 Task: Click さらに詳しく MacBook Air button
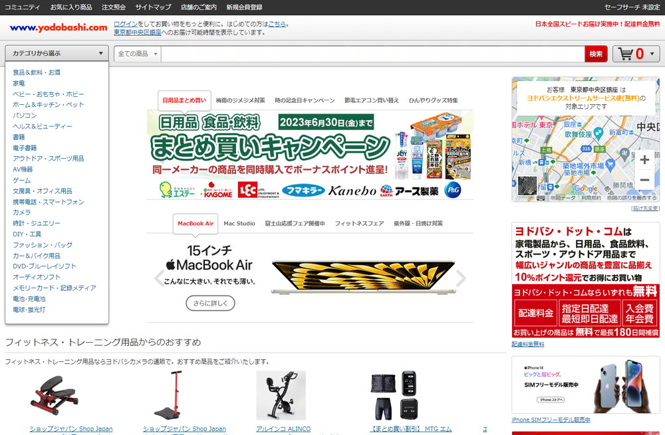tap(210, 304)
